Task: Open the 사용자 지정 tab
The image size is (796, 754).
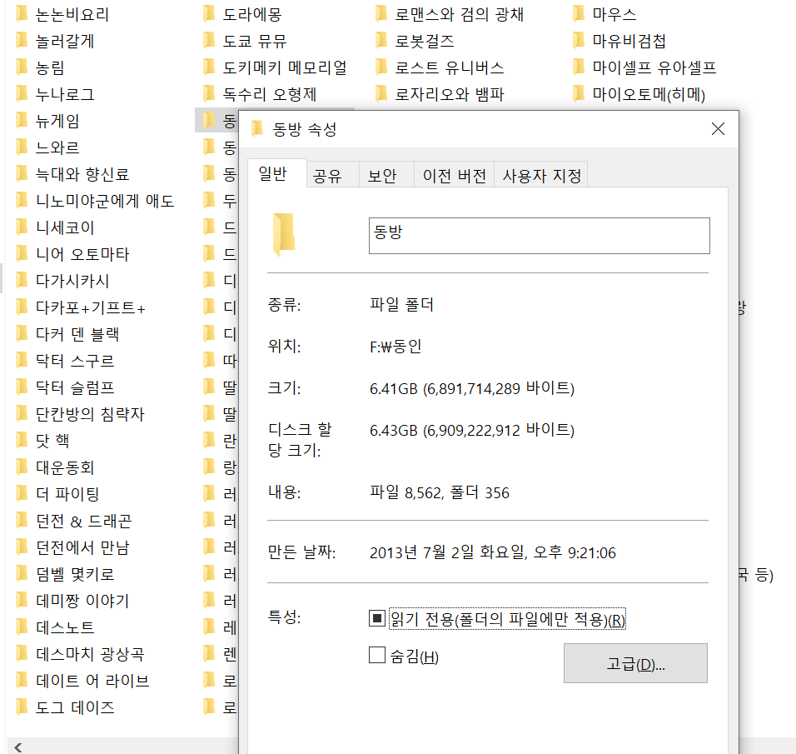Action: tap(542, 176)
